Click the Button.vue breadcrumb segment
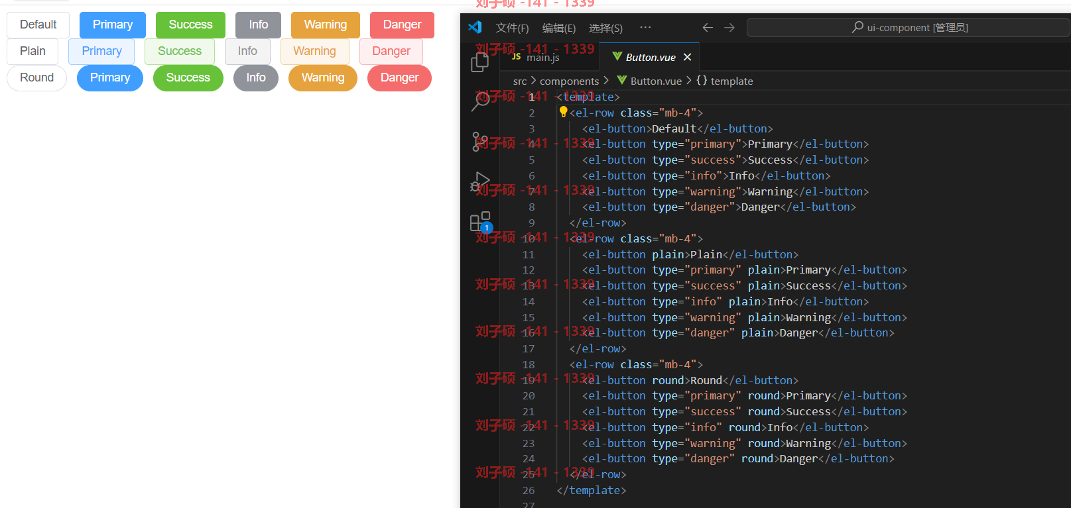 pos(649,81)
